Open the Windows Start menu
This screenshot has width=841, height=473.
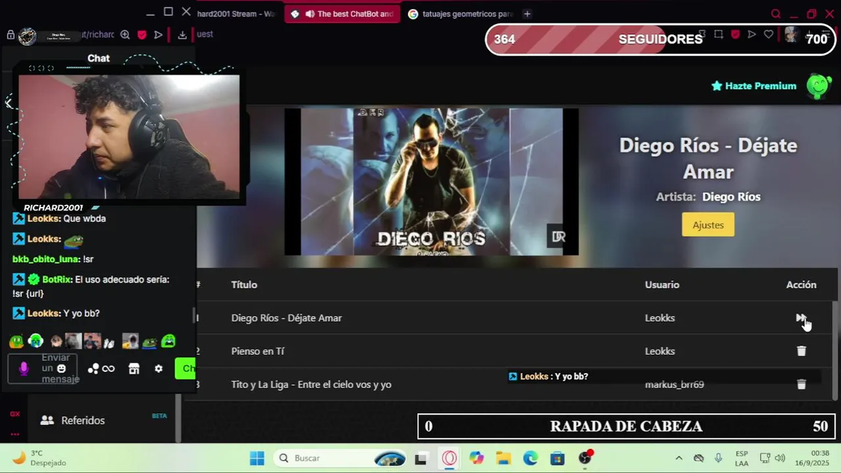(257, 458)
